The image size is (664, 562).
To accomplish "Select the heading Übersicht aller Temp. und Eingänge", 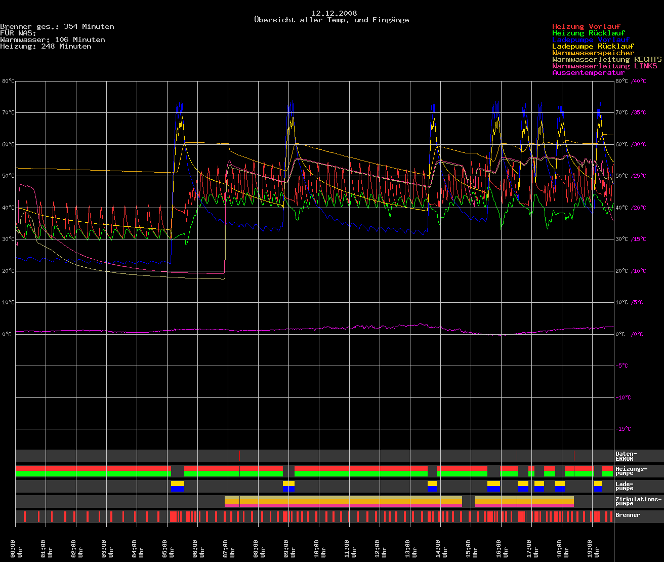I will click(x=331, y=20).
